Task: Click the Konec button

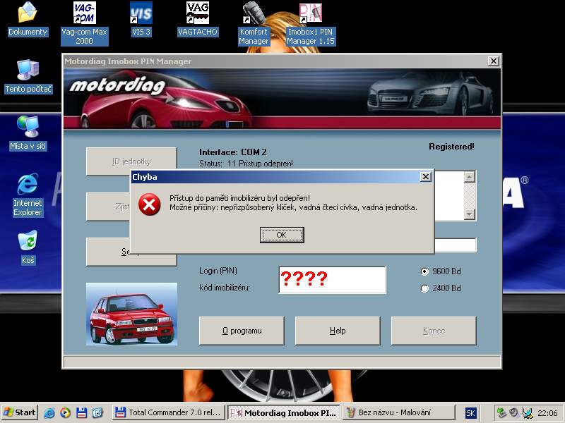Action: [x=434, y=331]
